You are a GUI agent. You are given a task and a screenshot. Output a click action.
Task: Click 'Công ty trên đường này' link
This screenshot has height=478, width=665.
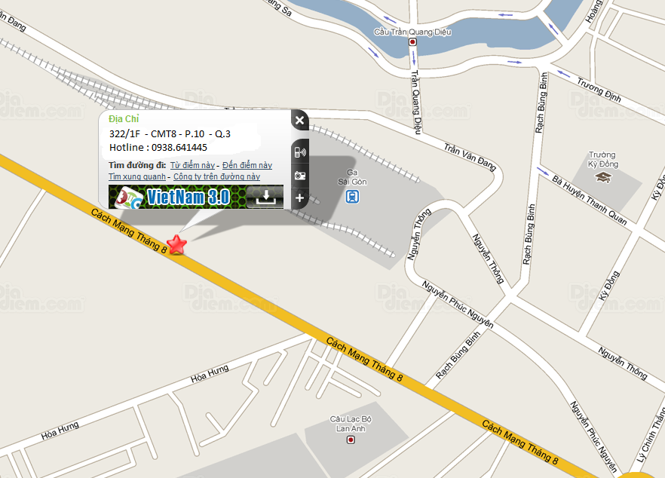tap(216, 176)
